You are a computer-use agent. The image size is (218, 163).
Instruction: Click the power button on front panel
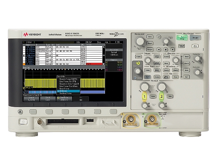tap(23, 122)
